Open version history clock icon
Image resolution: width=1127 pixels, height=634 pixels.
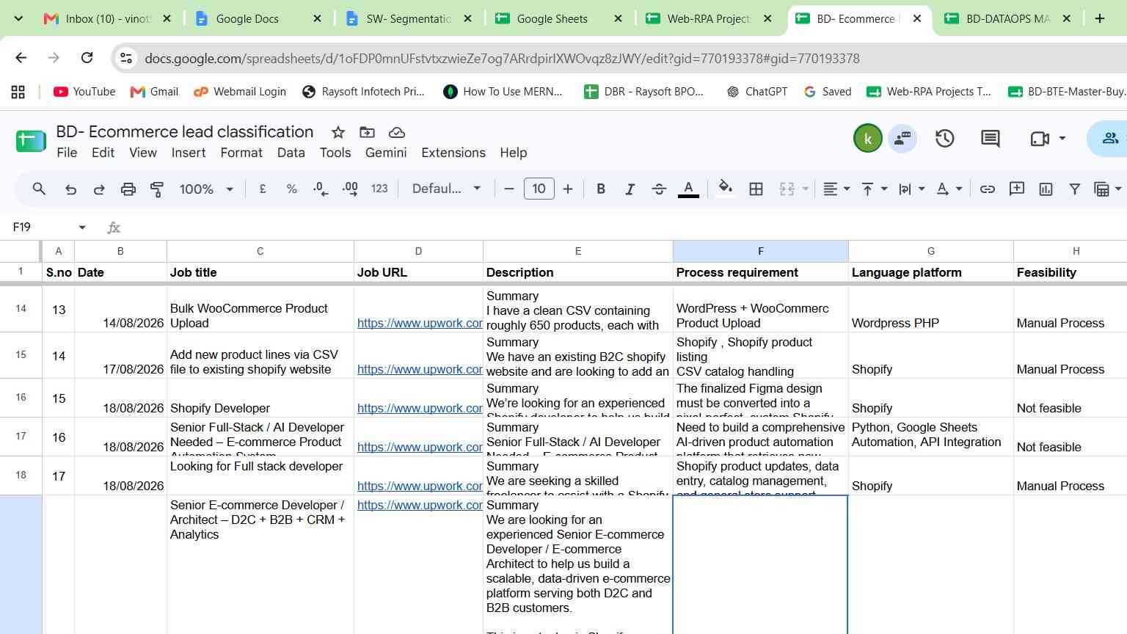[944, 138]
